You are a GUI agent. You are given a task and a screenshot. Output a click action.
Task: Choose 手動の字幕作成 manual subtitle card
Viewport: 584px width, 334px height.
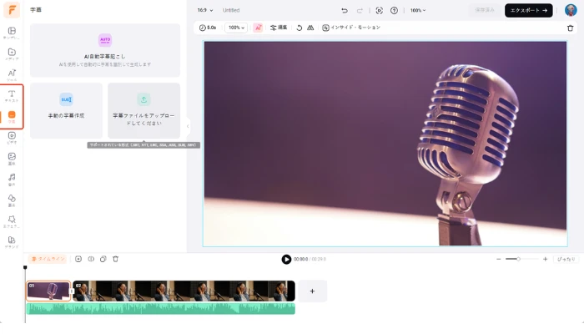[66, 111]
